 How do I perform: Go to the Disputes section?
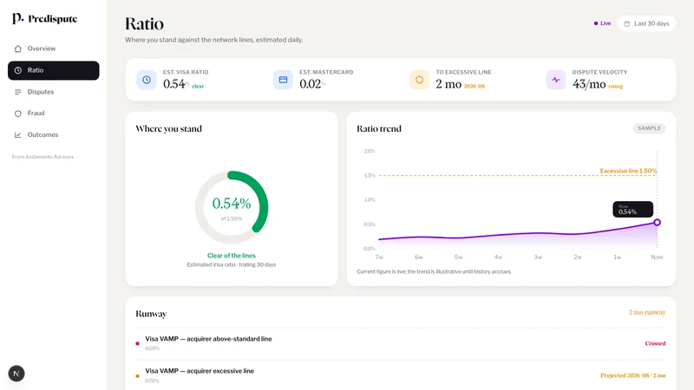click(x=53, y=92)
